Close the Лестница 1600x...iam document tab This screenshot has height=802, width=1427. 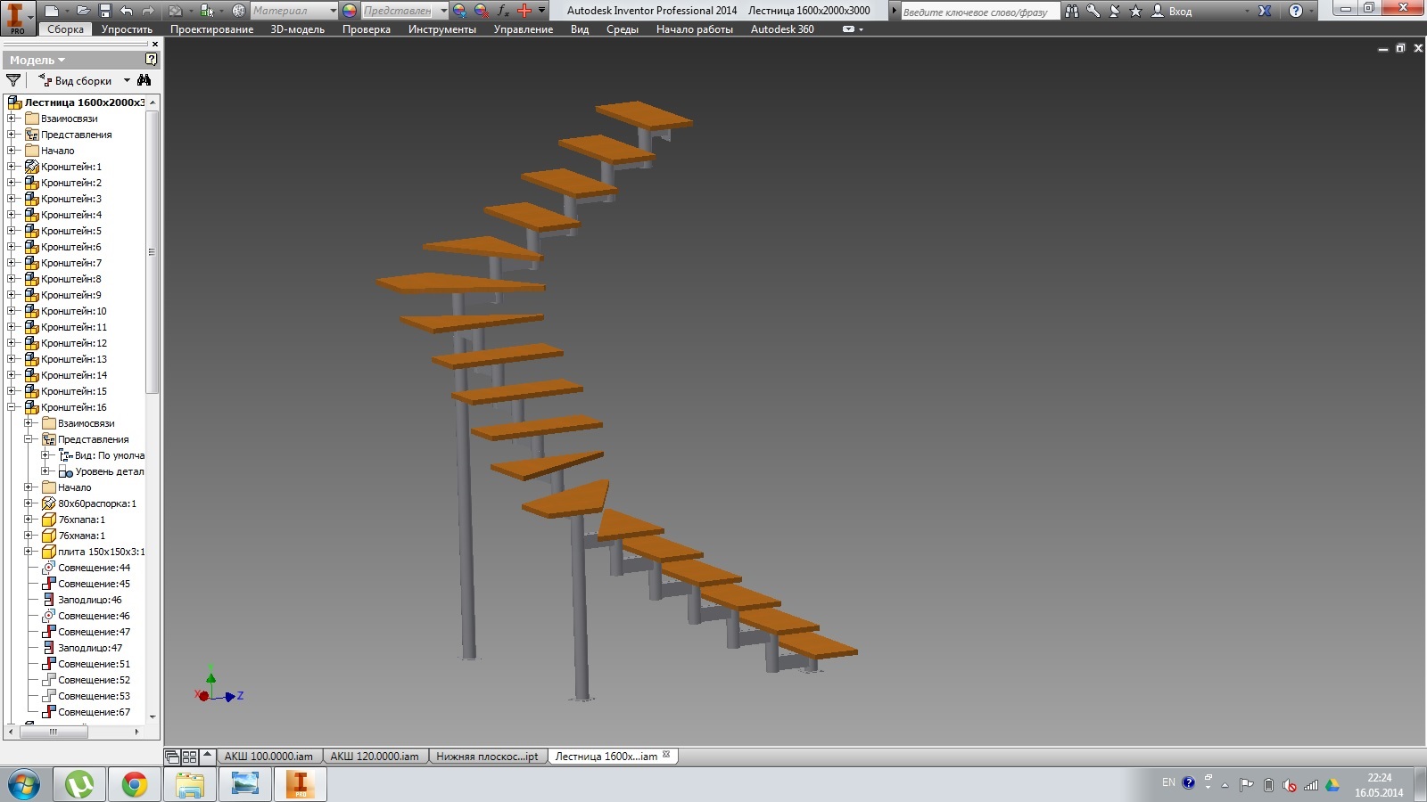point(666,755)
